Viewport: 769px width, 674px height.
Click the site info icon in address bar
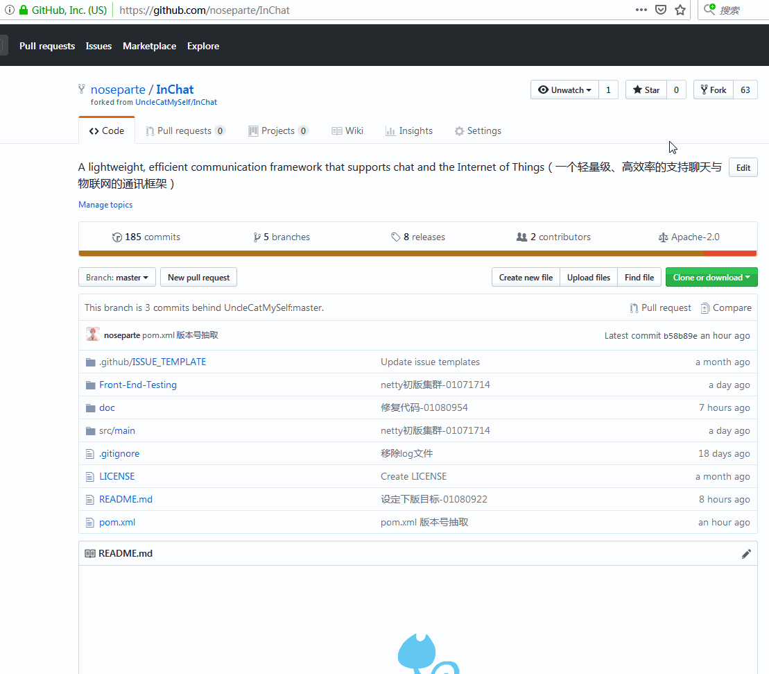click(9, 10)
